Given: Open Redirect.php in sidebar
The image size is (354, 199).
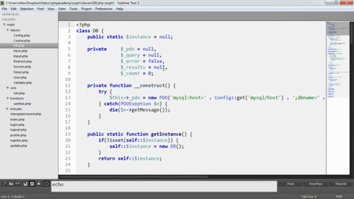Looking at the screenshot, I should (23, 61).
